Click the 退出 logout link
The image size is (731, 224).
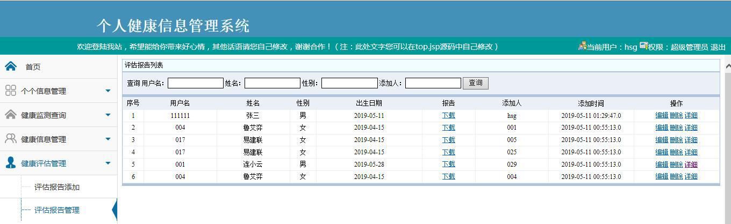click(718, 47)
